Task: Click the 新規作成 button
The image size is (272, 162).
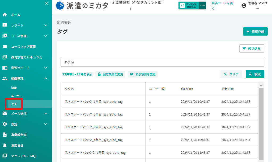Action: [x=255, y=31]
